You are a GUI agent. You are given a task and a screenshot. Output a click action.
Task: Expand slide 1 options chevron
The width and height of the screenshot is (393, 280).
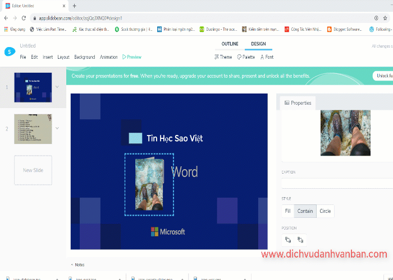[x=57, y=87]
